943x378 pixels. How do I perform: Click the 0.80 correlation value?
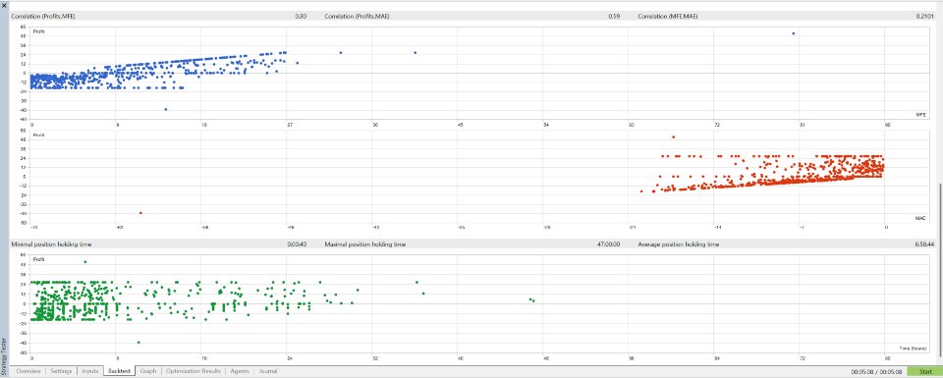(301, 17)
